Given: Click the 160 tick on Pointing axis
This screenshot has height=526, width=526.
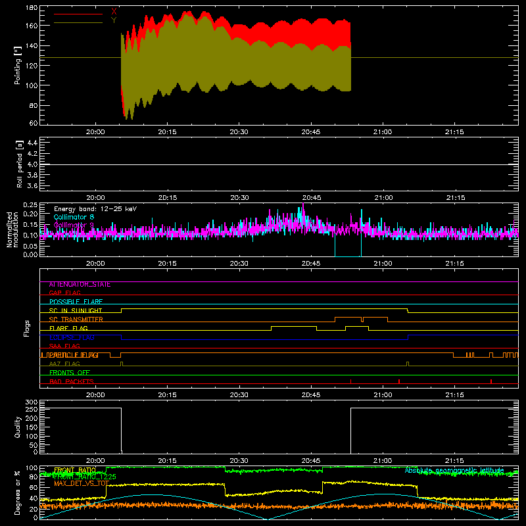Looking at the screenshot, I should click(x=32, y=26).
